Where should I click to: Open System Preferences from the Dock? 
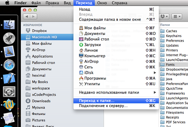(x=9, y=92)
